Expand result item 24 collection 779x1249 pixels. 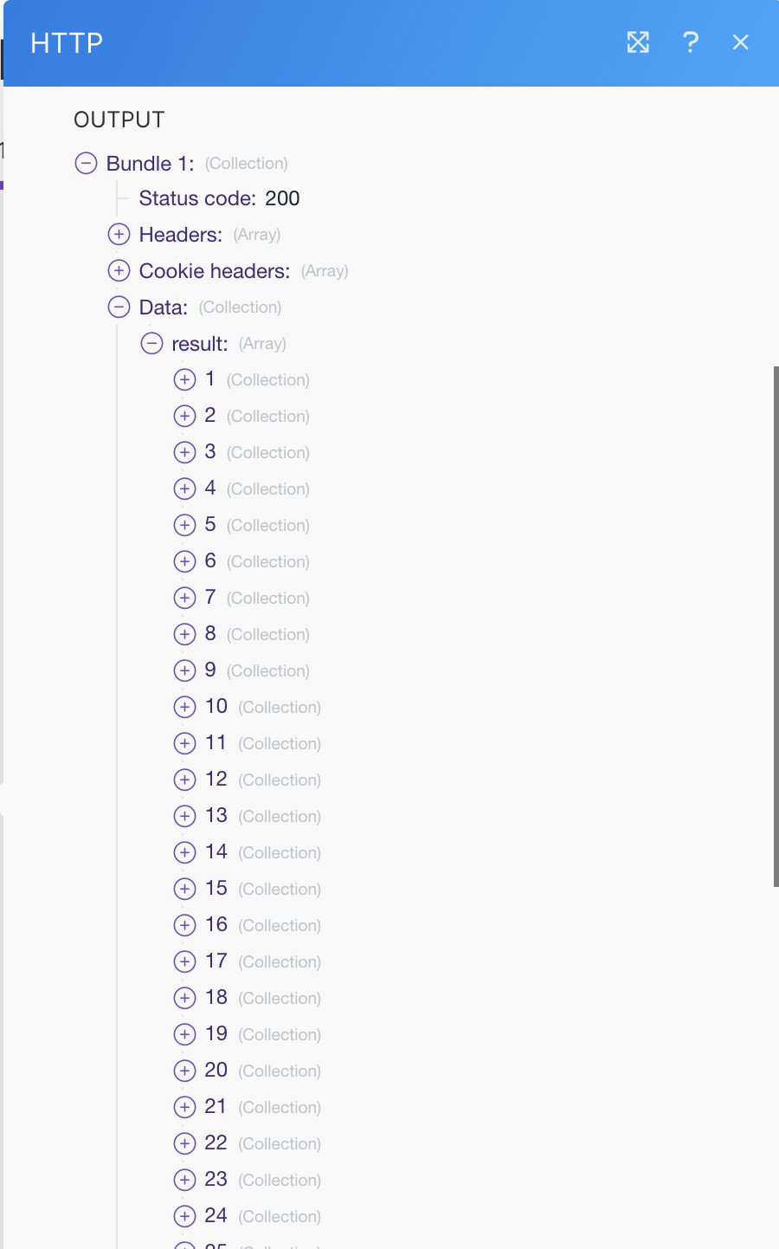(184, 1216)
